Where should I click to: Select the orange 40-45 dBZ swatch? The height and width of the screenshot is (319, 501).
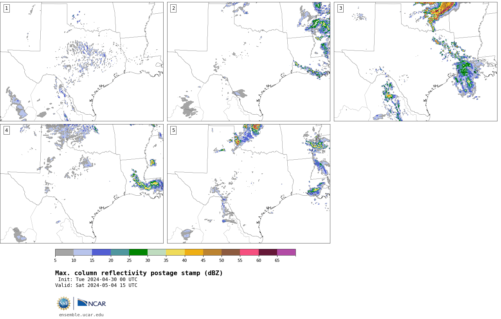tap(194, 252)
